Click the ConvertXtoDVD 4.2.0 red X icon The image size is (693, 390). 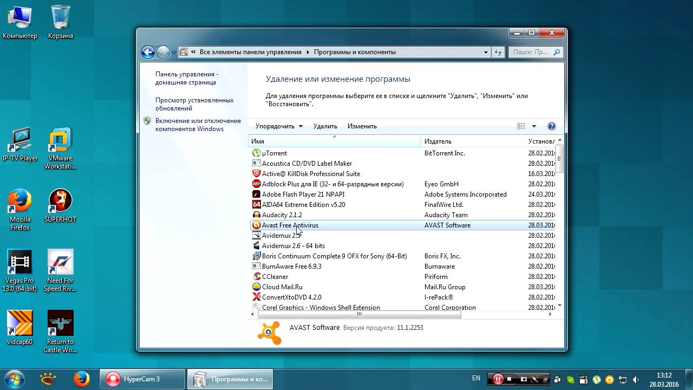tap(257, 297)
